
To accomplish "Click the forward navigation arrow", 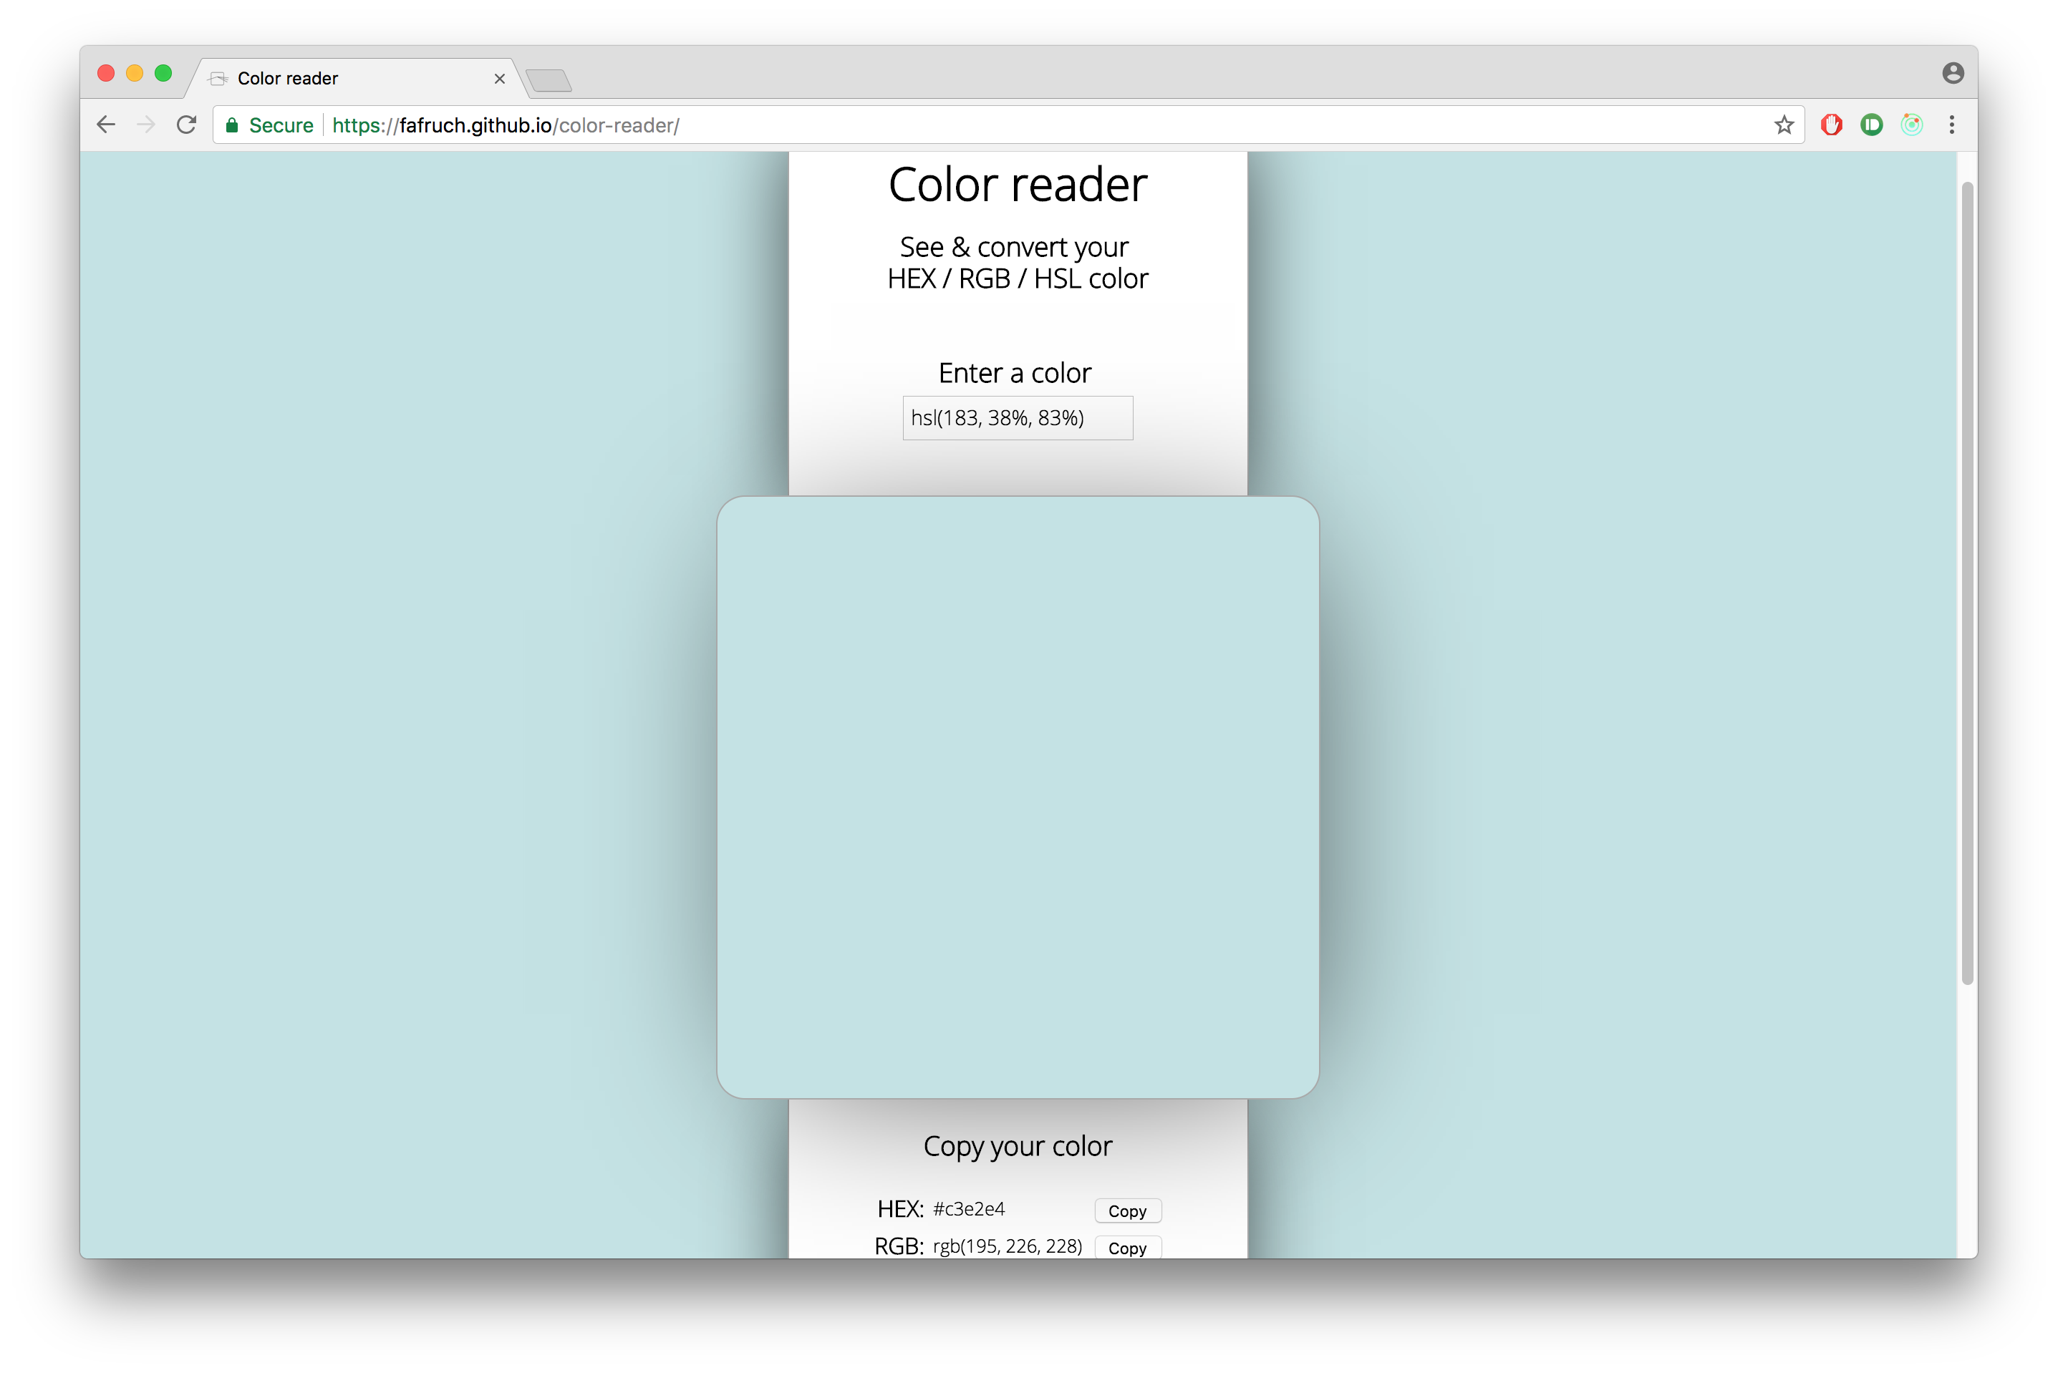I will (146, 125).
